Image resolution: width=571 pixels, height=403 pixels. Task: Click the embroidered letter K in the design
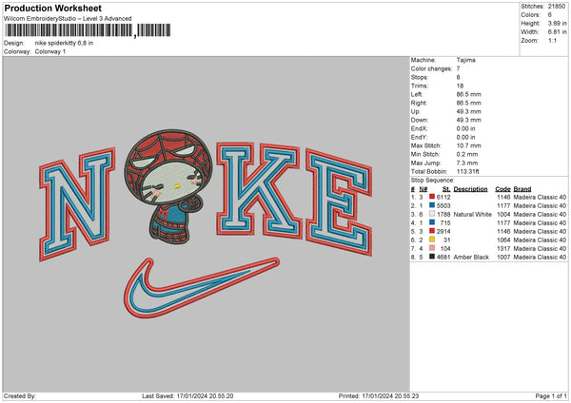pyautogui.click(x=259, y=190)
